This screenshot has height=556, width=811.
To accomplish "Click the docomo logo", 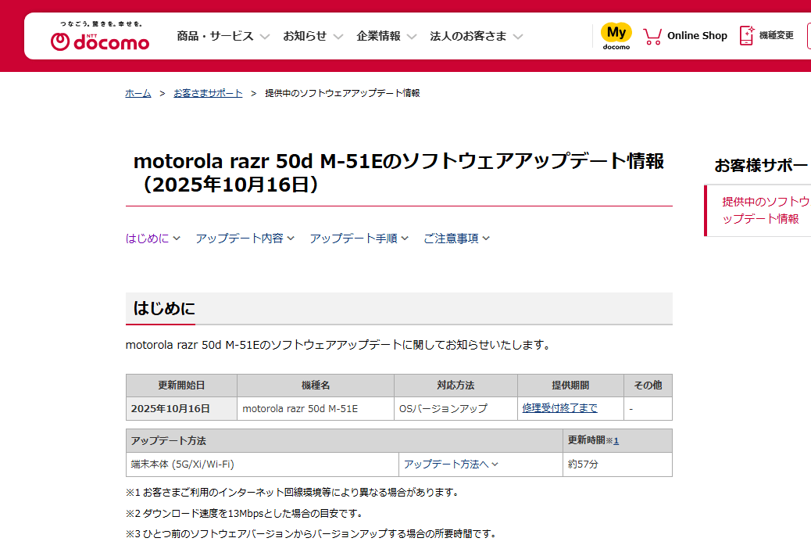I will coord(100,37).
